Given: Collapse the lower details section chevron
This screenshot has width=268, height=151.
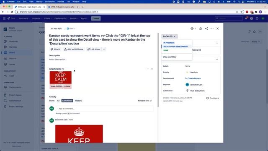Looking at the screenshot, I should point(217,60).
